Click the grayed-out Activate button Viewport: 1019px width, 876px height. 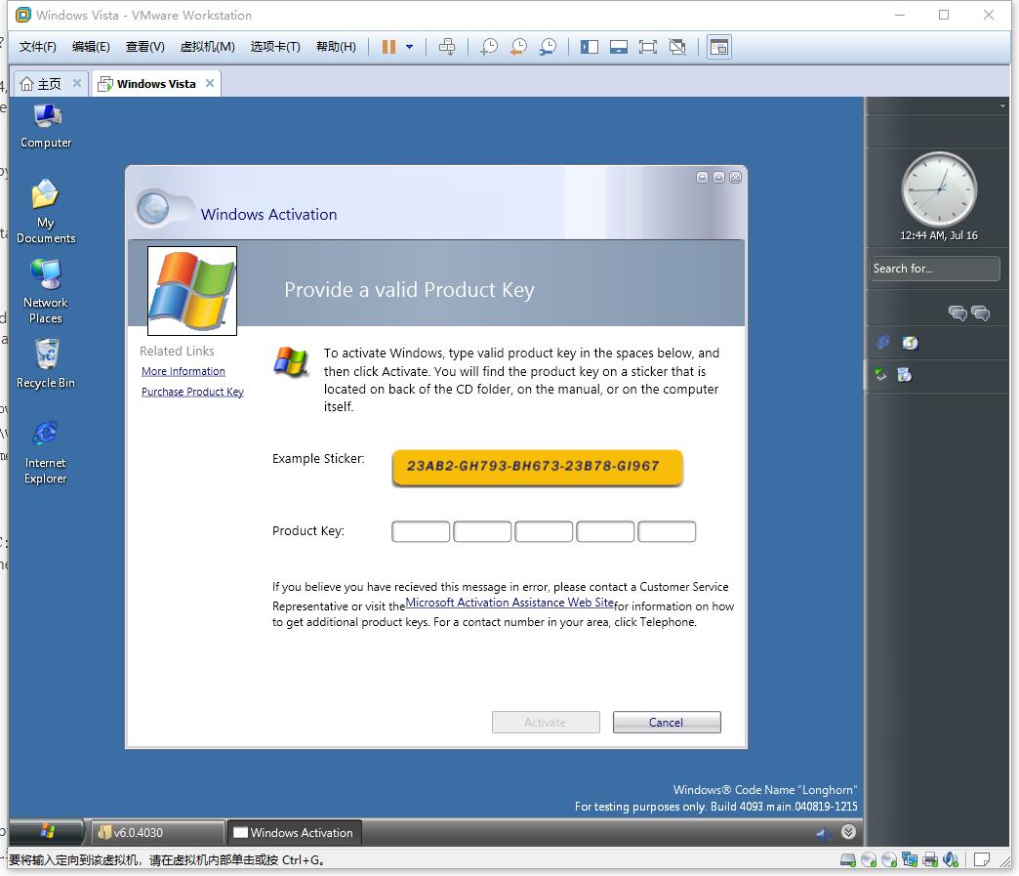point(546,722)
